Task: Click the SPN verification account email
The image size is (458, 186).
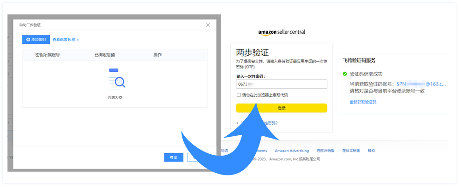Action: click(420, 84)
